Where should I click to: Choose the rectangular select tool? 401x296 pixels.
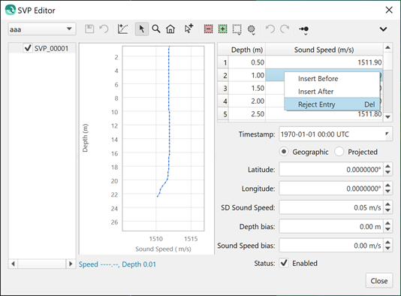click(237, 29)
